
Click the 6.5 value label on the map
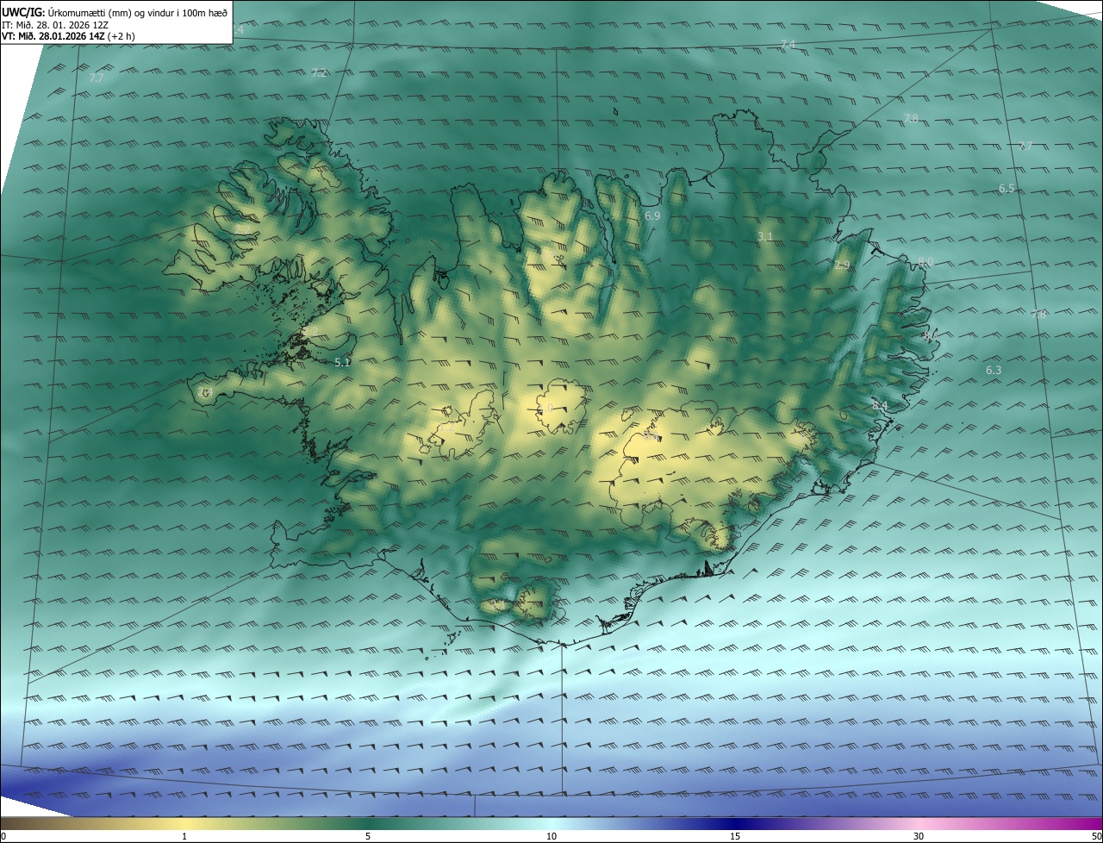[x=1006, y=188]
